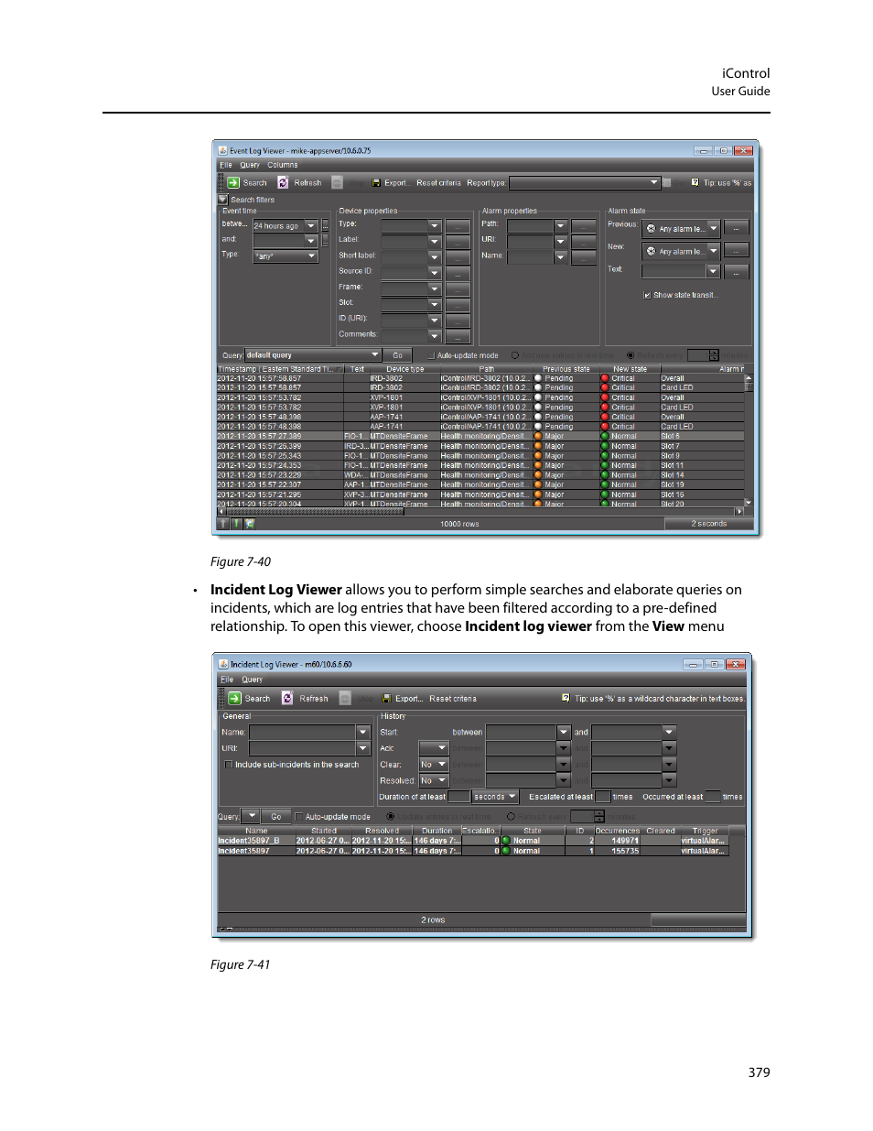Open Query menu in Event Log Viewer

(250, 166)
